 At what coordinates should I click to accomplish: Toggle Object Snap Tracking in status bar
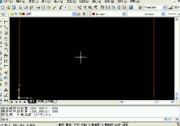click(x=107, y=125)
